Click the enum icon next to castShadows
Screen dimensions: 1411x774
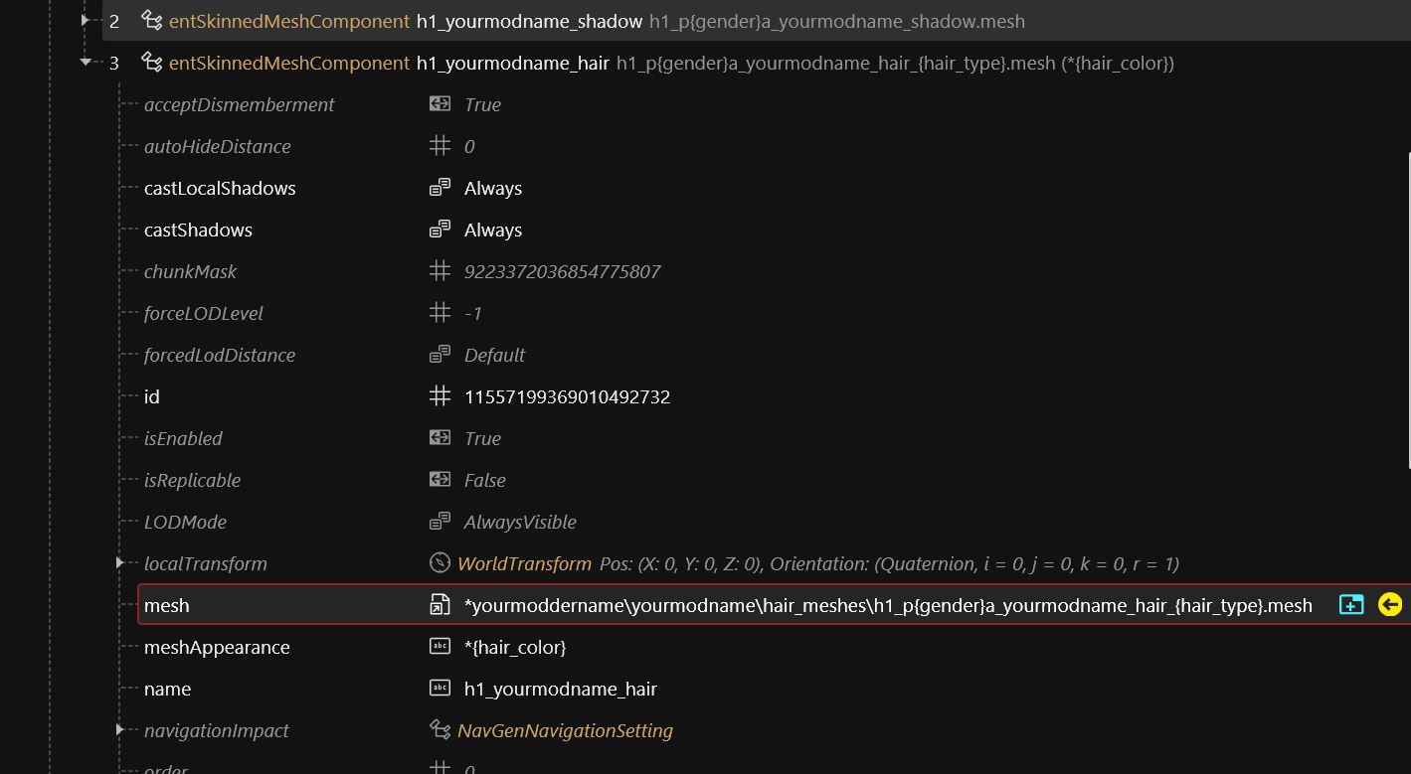(440, 230)
